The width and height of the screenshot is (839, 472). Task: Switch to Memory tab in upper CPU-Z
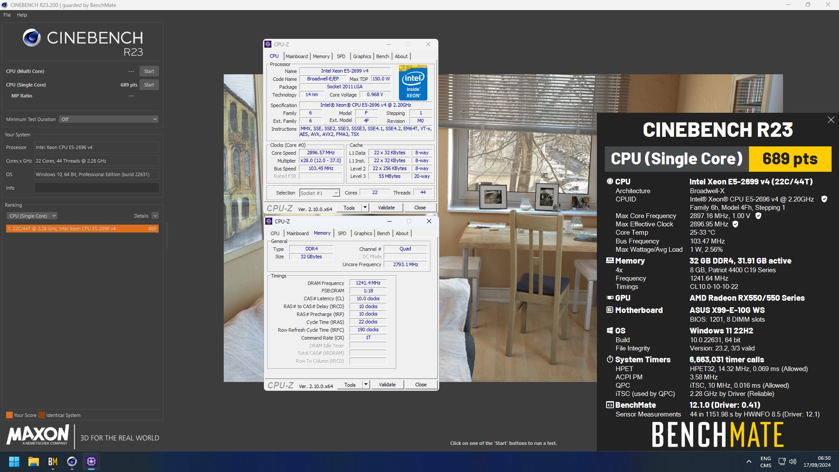pyautogui.click(x=321, y=56)
